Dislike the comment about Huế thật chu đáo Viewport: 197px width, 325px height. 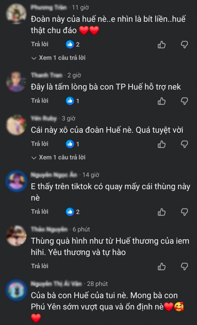click(x=184, y=45)
